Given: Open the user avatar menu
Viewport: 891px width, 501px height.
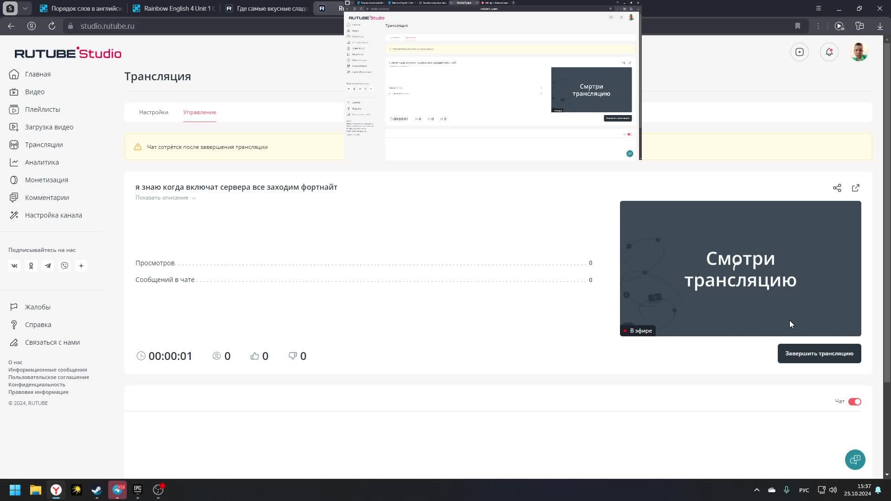Looking at the screenshot, I should click(859, 52).
